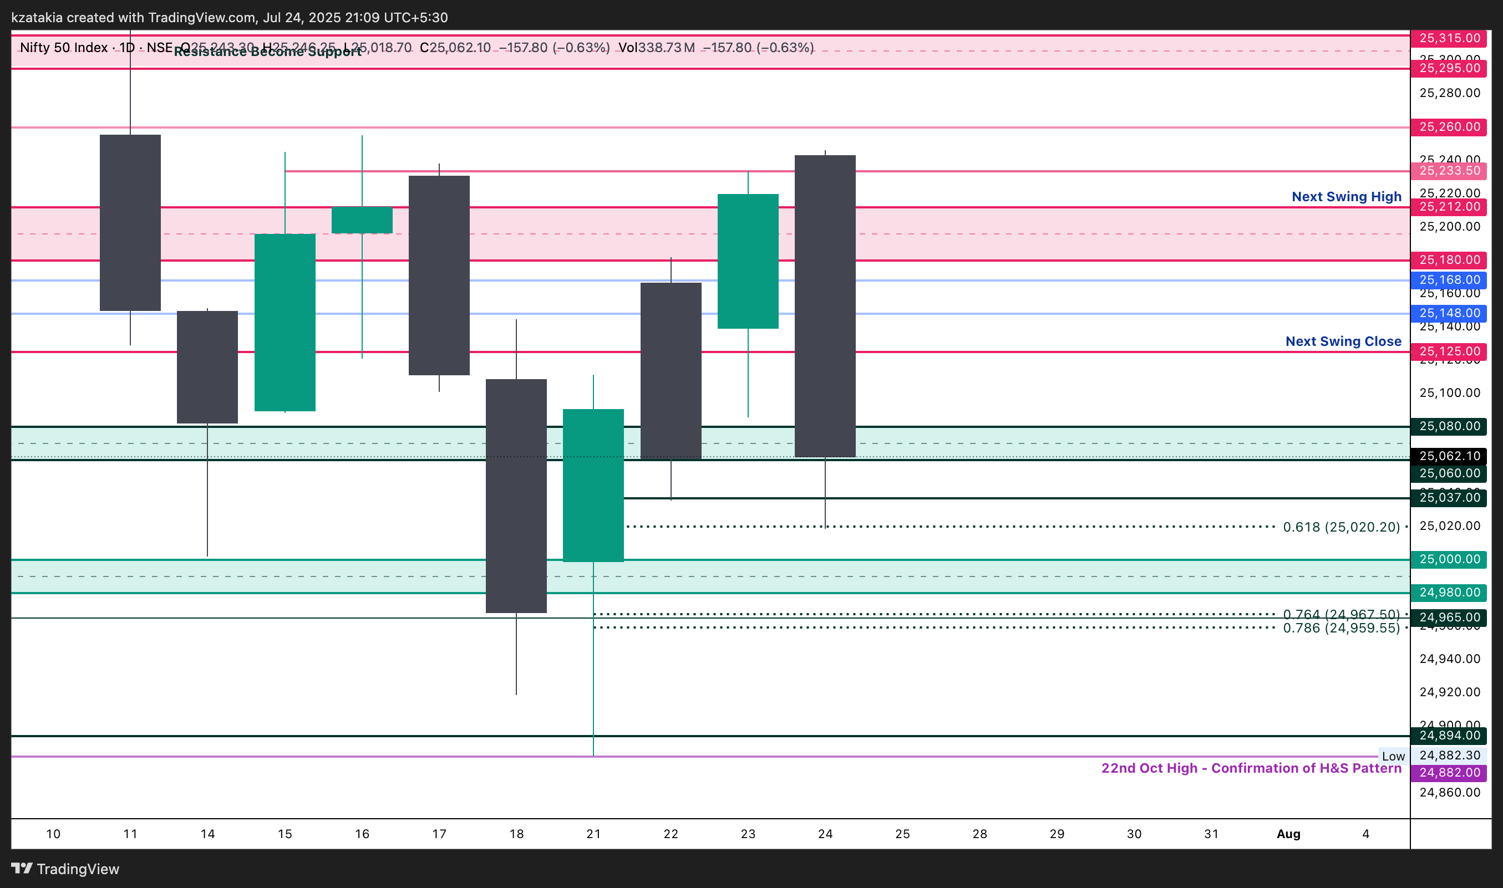Click the 24,894.00 price label
Viewport: 1503px width, 888px height.
click(1449, 736)
